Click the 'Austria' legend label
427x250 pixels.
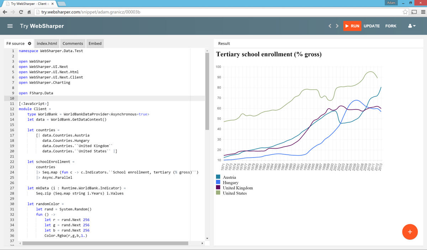pos(230,177)
